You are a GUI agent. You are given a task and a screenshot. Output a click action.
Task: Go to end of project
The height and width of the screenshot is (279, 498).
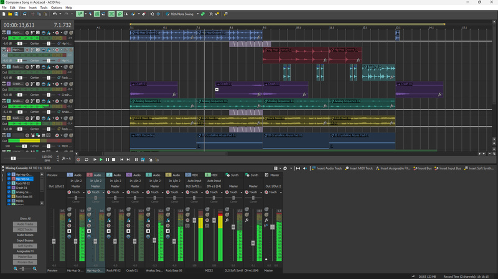pos(128,160)
